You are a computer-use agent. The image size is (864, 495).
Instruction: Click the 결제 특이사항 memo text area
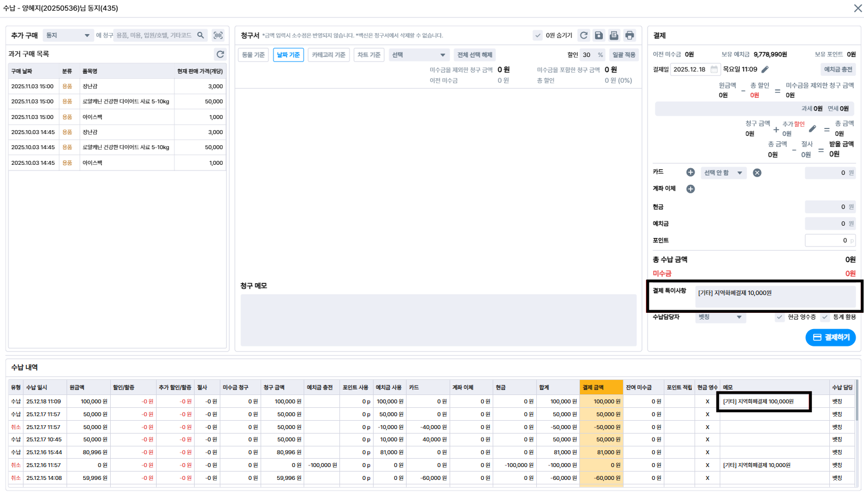776,296
